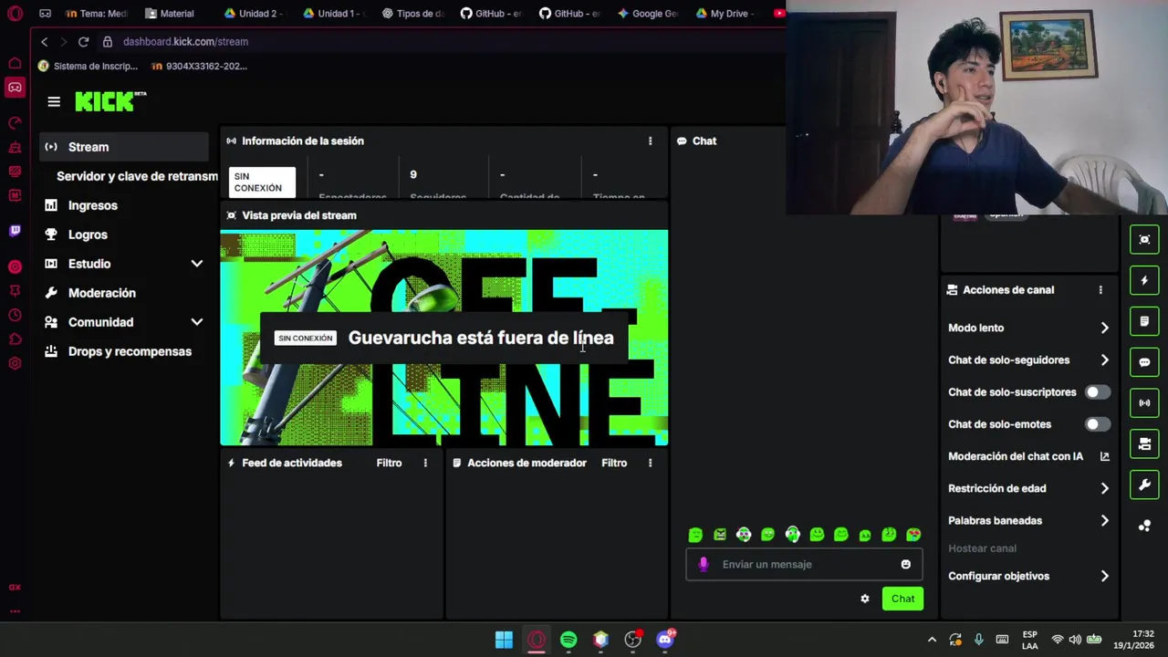1168x657 pixels.
Task: Expand Modo lento options
Action: coord(1104,328)
